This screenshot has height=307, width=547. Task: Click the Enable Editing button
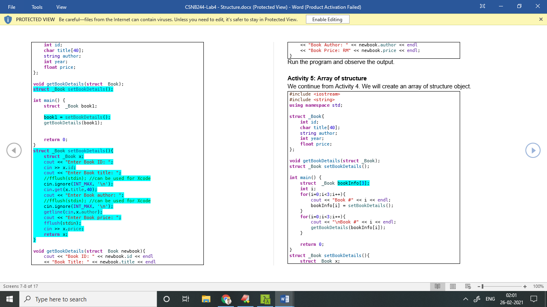click(x=328, y=19)
